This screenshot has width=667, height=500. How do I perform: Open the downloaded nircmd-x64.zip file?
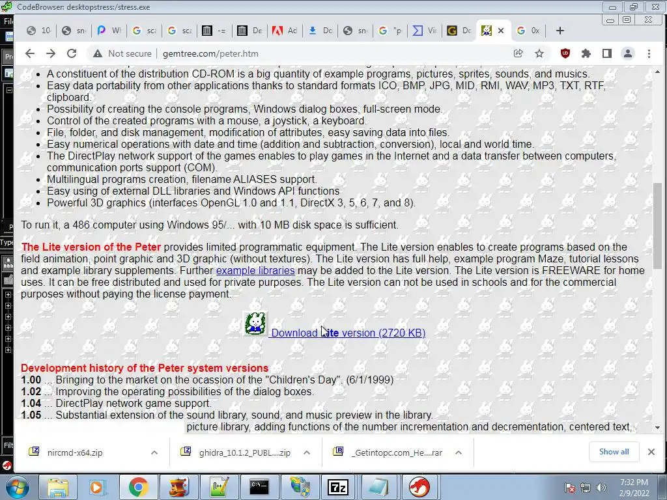tap(76, 452)
